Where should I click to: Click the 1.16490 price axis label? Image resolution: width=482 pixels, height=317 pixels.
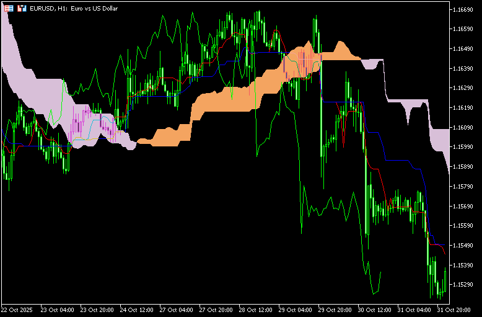pos(464,48)
